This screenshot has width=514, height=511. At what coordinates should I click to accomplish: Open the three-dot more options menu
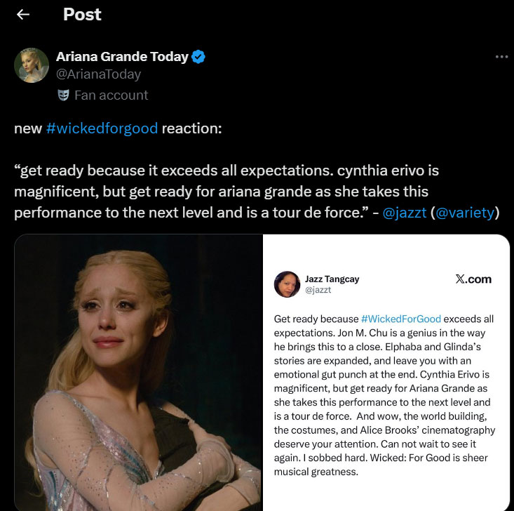tap(501, 57)
